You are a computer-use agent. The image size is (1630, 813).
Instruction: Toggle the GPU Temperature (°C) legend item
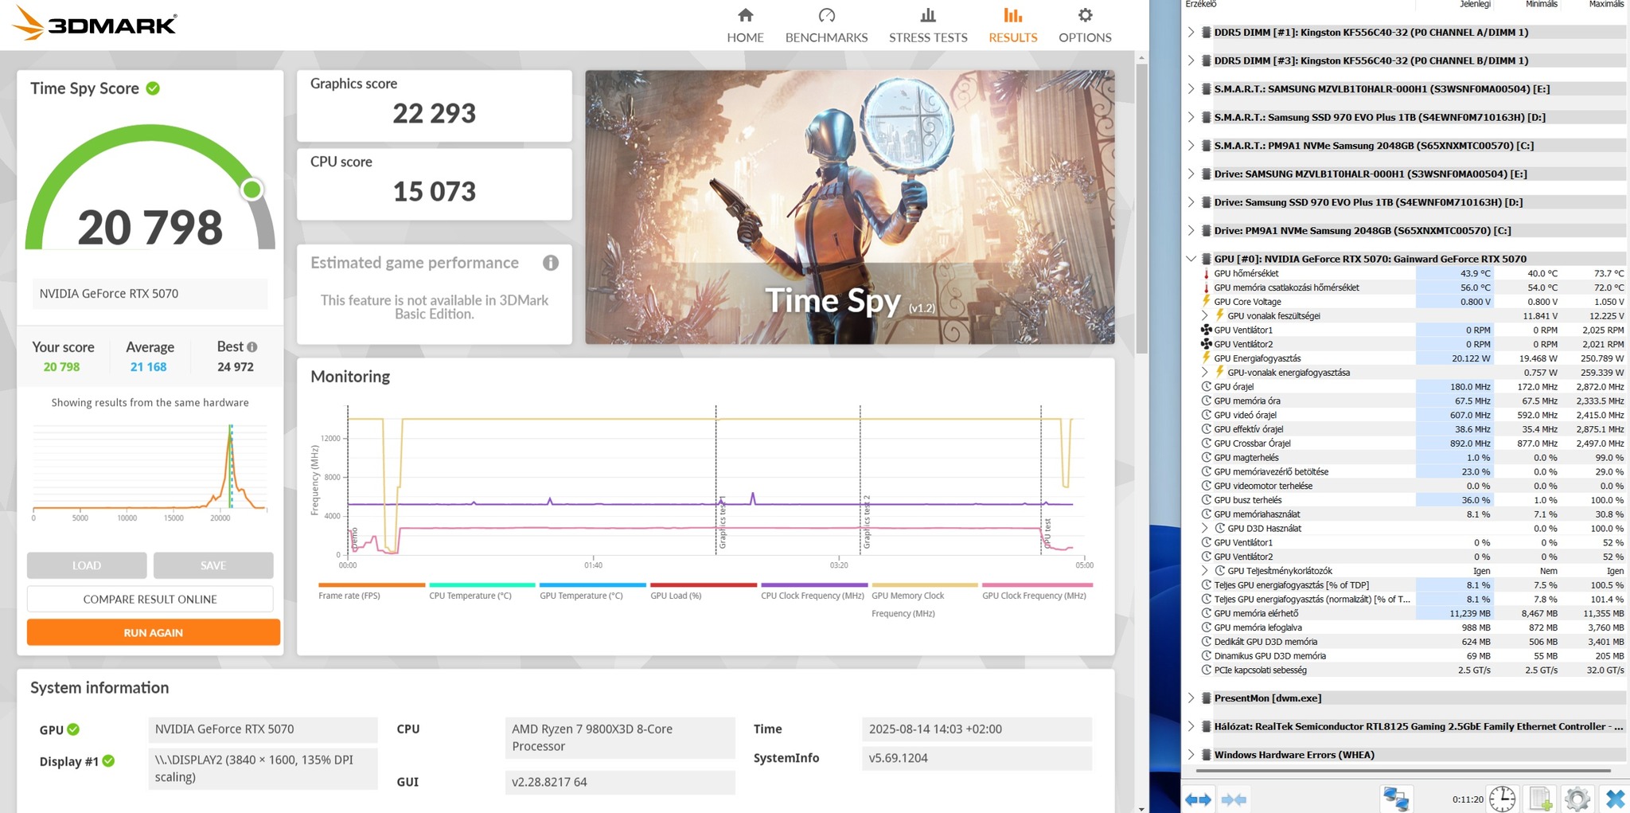[592, 592]
